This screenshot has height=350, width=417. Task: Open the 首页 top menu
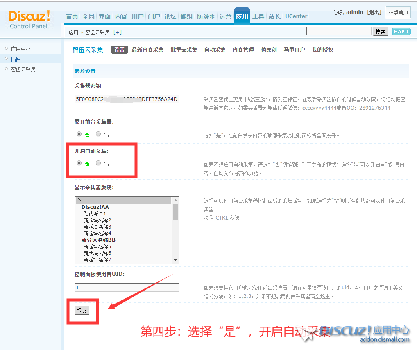[x=72, y=16]
